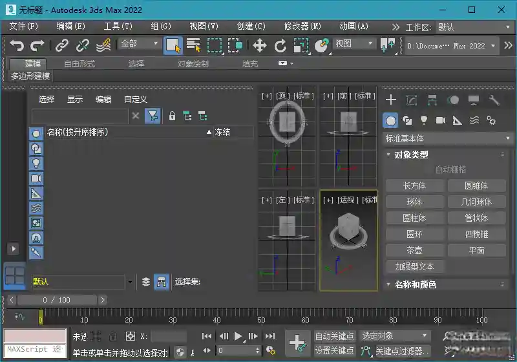Activate the Select and Scale tool

pos(301,45)
